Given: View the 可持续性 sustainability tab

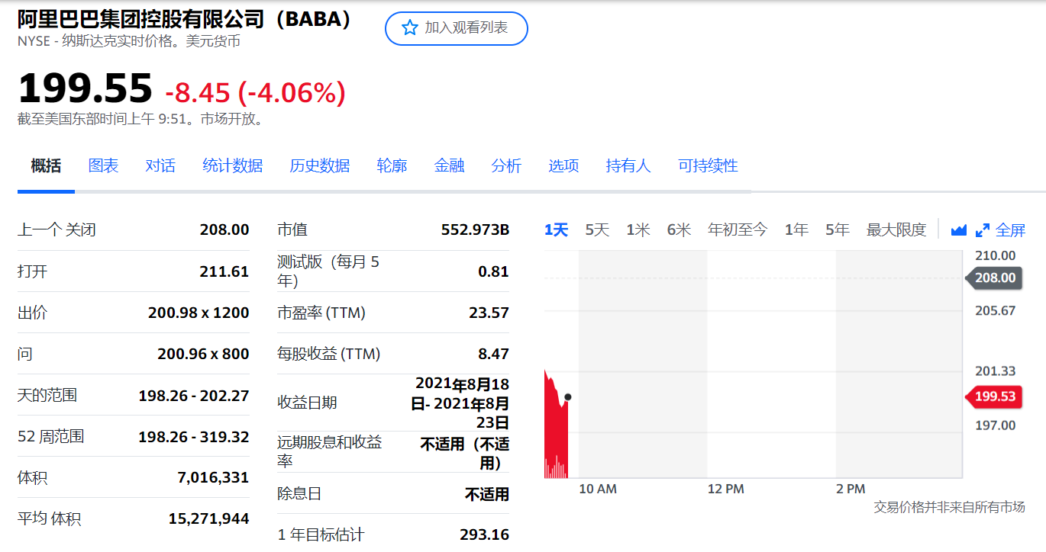Looking at the screenshot, I should click(708, 165).
